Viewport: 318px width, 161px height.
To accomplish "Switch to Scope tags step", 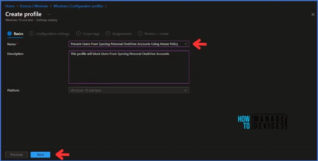I will pos(88,34).
